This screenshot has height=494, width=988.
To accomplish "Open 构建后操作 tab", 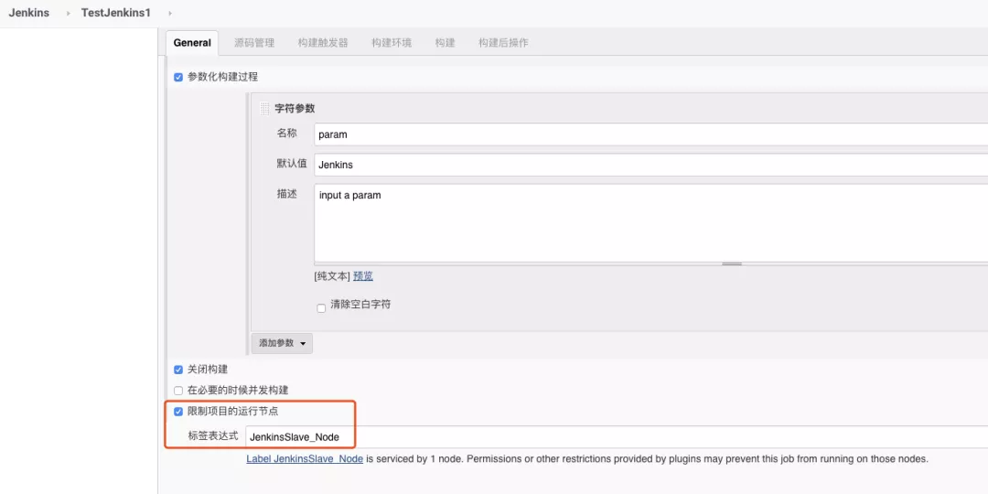I will click(503, 43).
